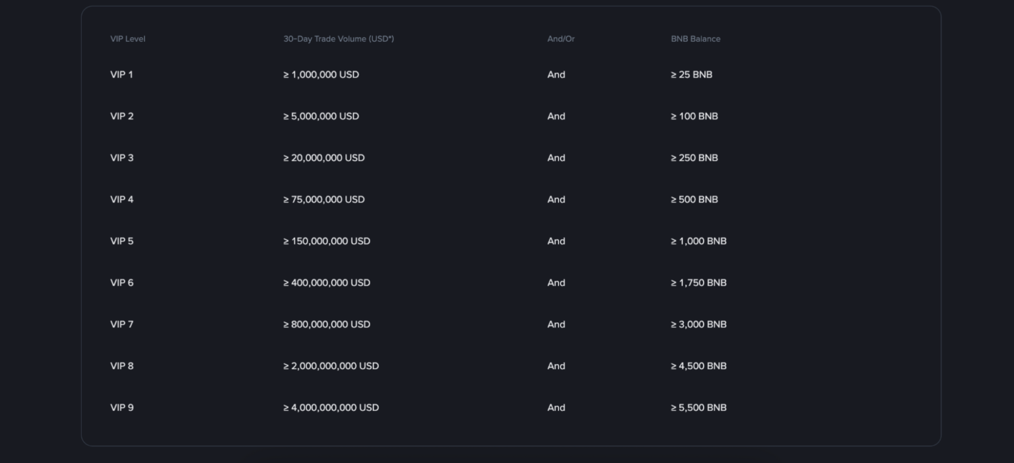Click the ≥ 20,000,000 USD volume cell
1014x463 pixels.
coord(324,158)
